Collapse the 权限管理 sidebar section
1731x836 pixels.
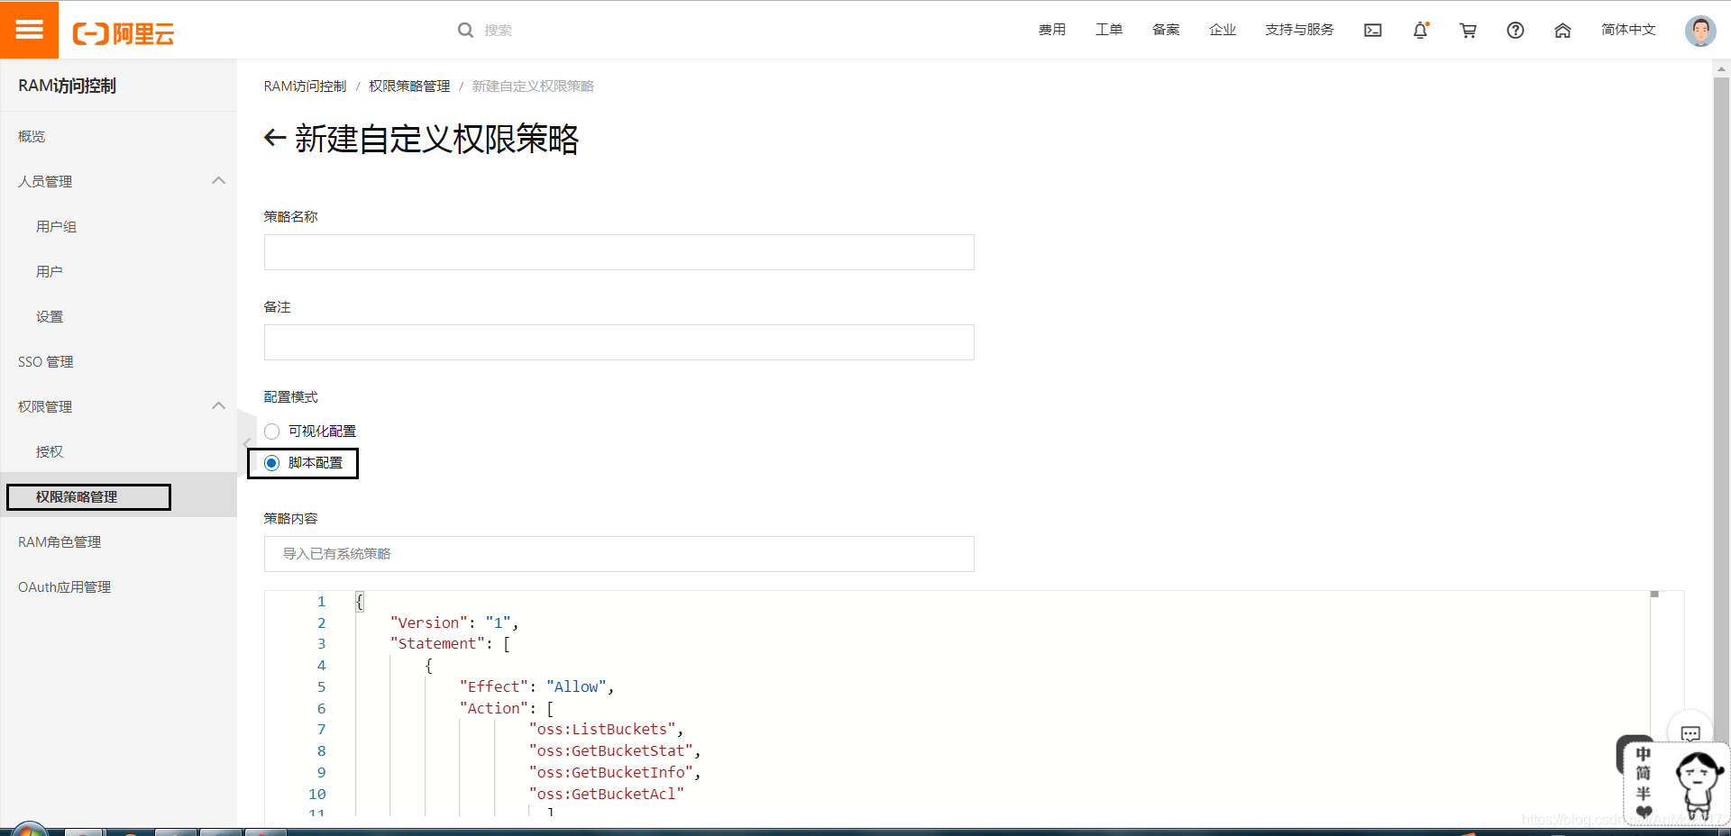click(218, 405)
